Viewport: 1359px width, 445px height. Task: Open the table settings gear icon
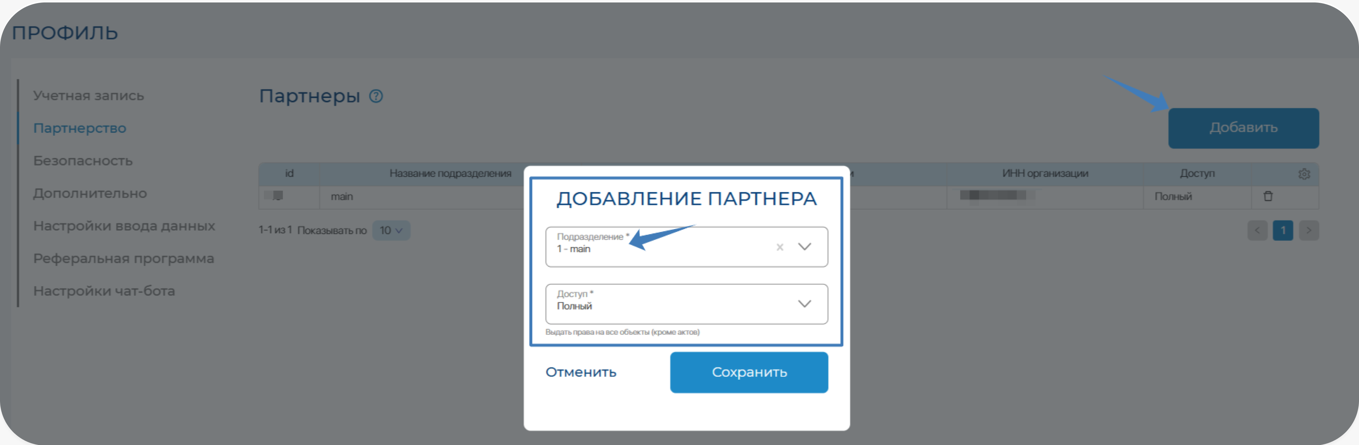coord(1304,174)
